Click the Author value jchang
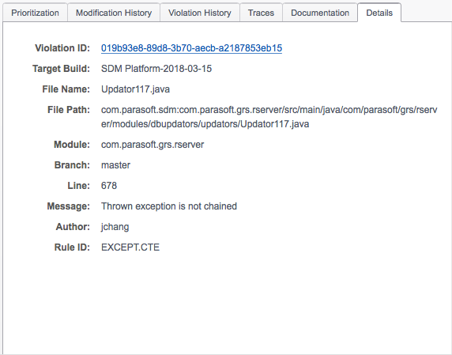Screen dimensions: 452x355 115,227
